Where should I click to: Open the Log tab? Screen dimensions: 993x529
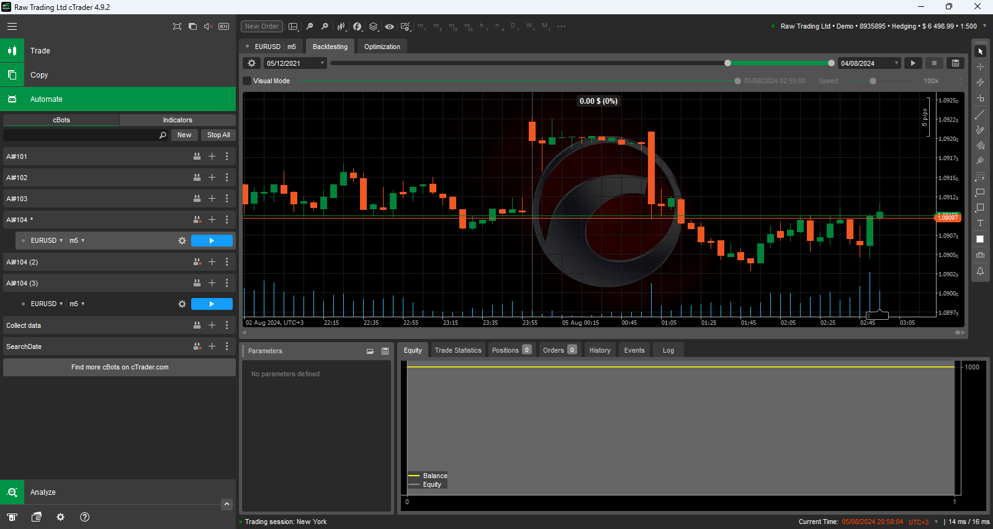click(x=668, y=350)
